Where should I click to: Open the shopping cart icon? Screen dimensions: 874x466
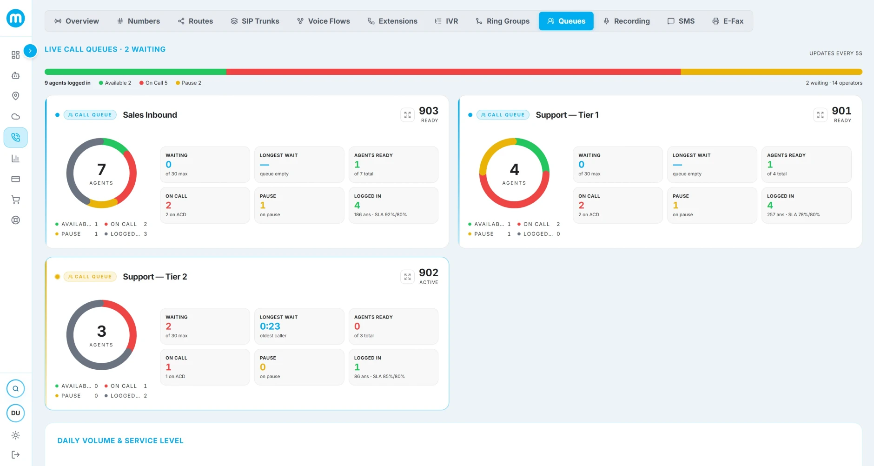coord(15,200)
